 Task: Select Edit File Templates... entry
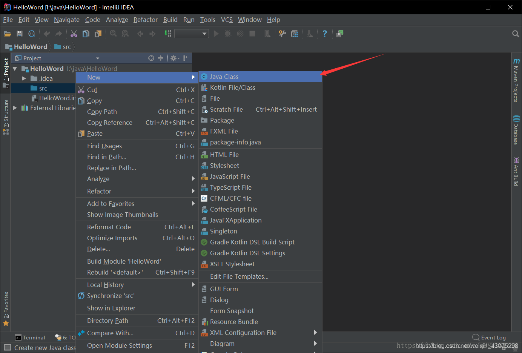(261, 276)
